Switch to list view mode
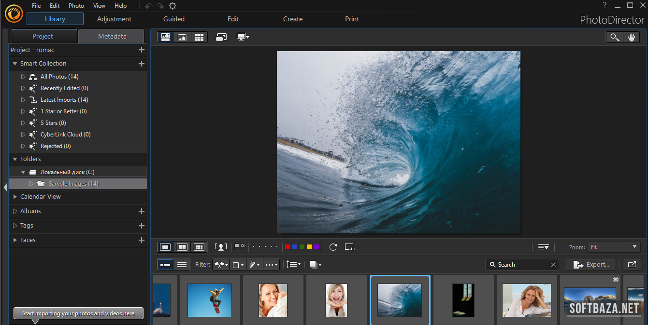648x325 pixels. tap(182, 265)
